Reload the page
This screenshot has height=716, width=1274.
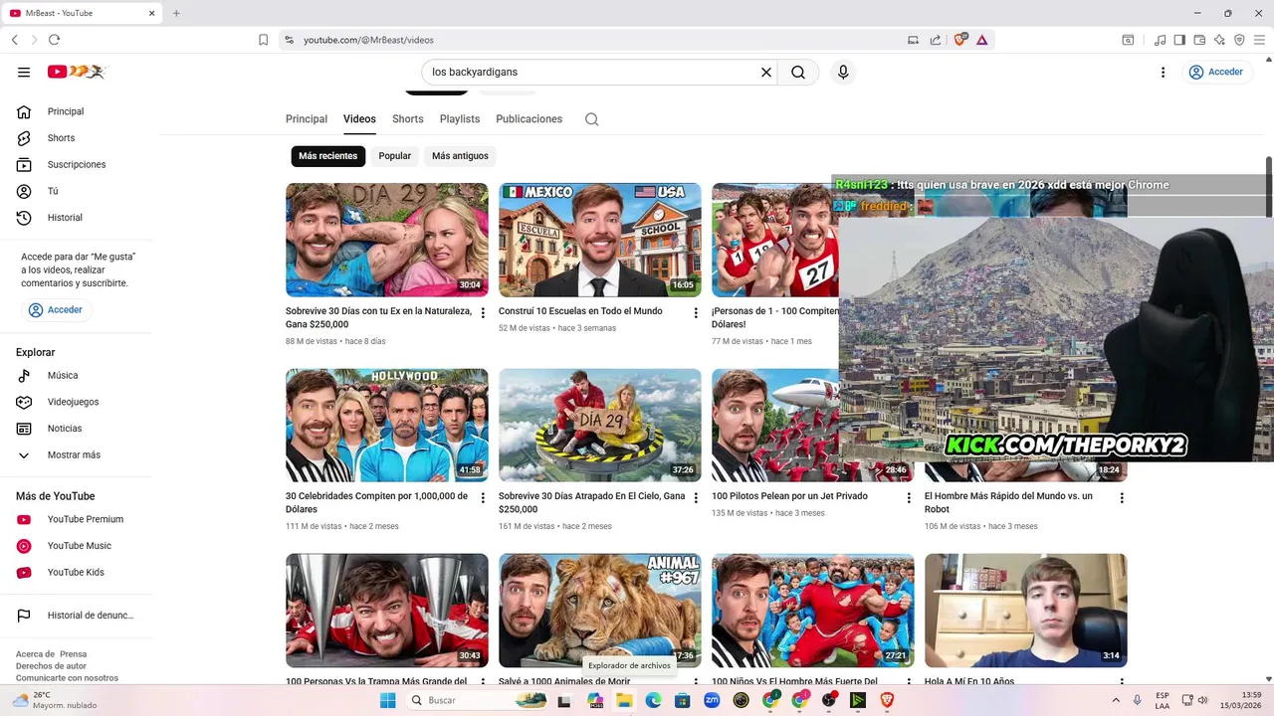click(x=54, y=40)
